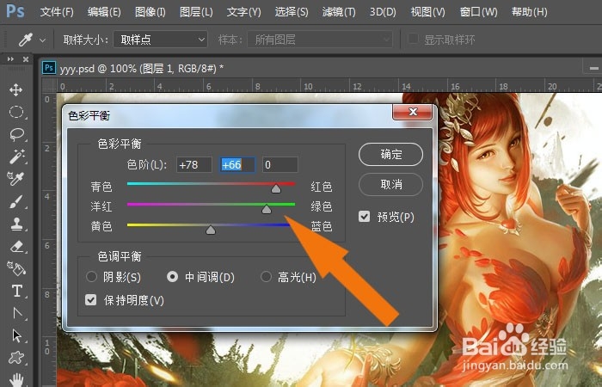
Task: Close the tools panel with X
Action: pyautogui.click(x=26, y=59)
